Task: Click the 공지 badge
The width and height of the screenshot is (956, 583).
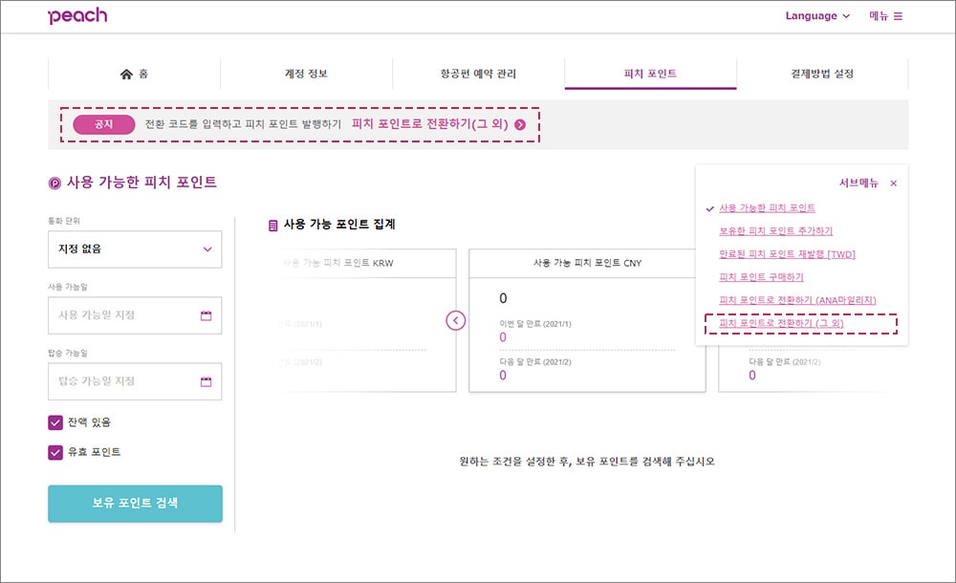Action: click(x=103, y=124)
